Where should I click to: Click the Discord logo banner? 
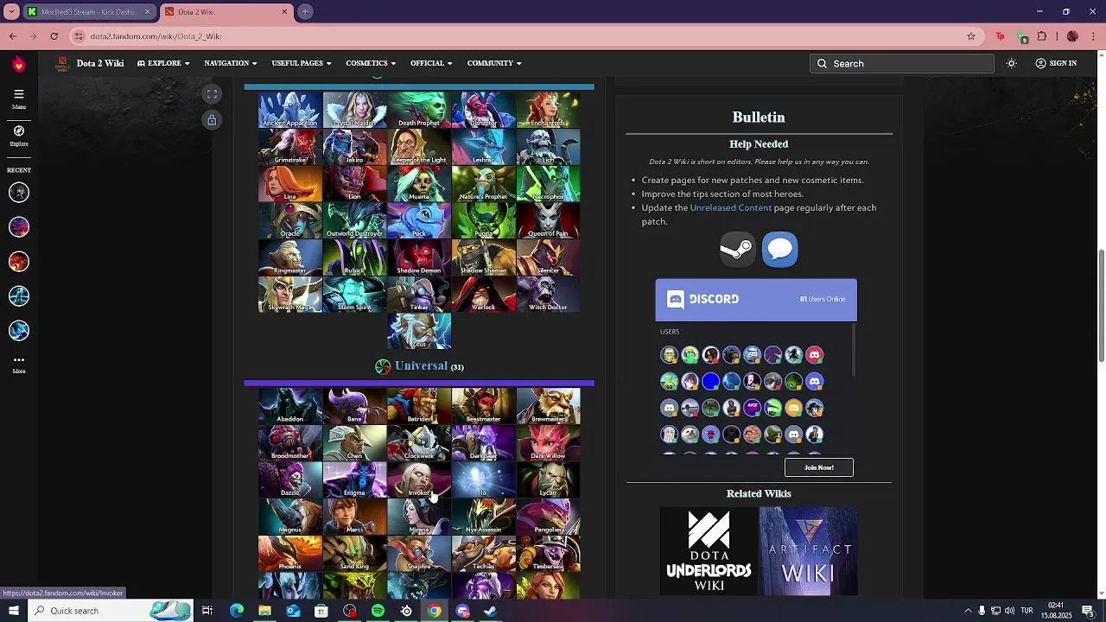(756, 299)
